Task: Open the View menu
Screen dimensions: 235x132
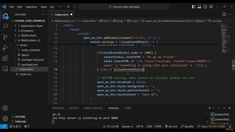Action: tap(43, 7)
